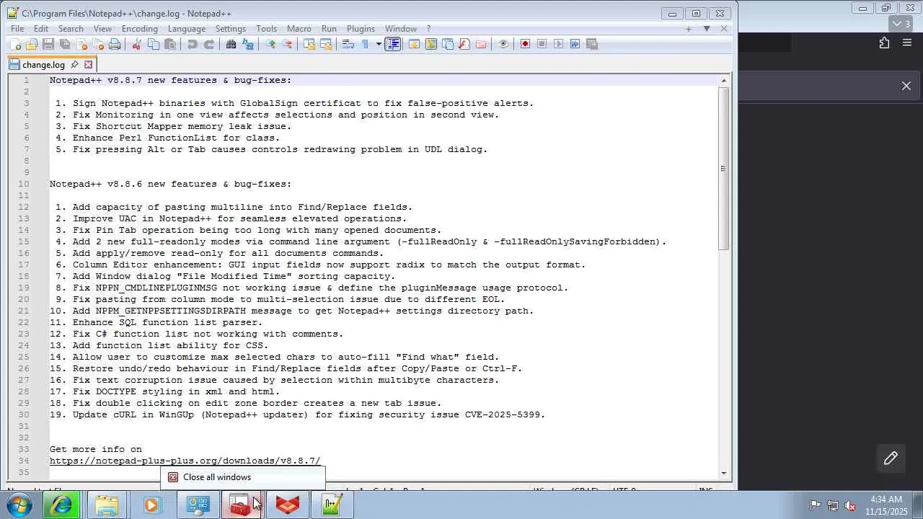Launch Internet Explorer from the taskbar

pos(61,505)
